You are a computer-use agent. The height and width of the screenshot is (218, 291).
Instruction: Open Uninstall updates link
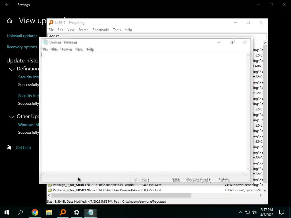[x=22, y=36]
